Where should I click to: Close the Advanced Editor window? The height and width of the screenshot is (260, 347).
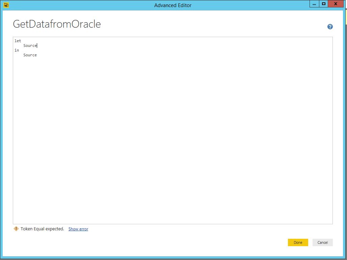coord(336,4)
